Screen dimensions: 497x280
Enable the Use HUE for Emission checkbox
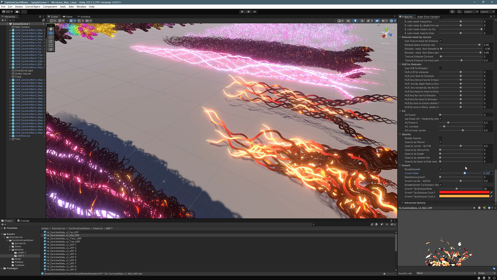(440, 68)
